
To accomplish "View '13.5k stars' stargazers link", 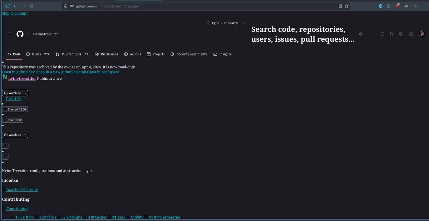I will (x=25, y=217).
